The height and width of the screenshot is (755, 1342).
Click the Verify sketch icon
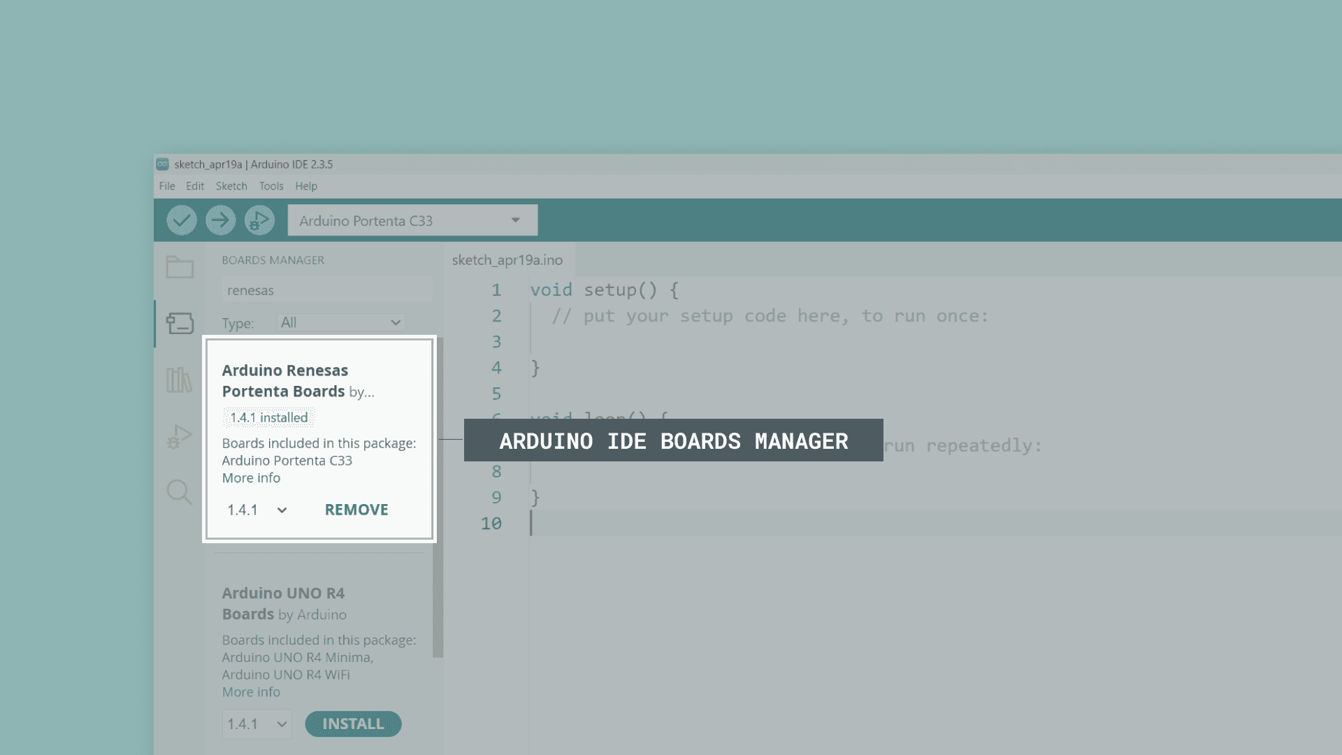tap(181, 220)
